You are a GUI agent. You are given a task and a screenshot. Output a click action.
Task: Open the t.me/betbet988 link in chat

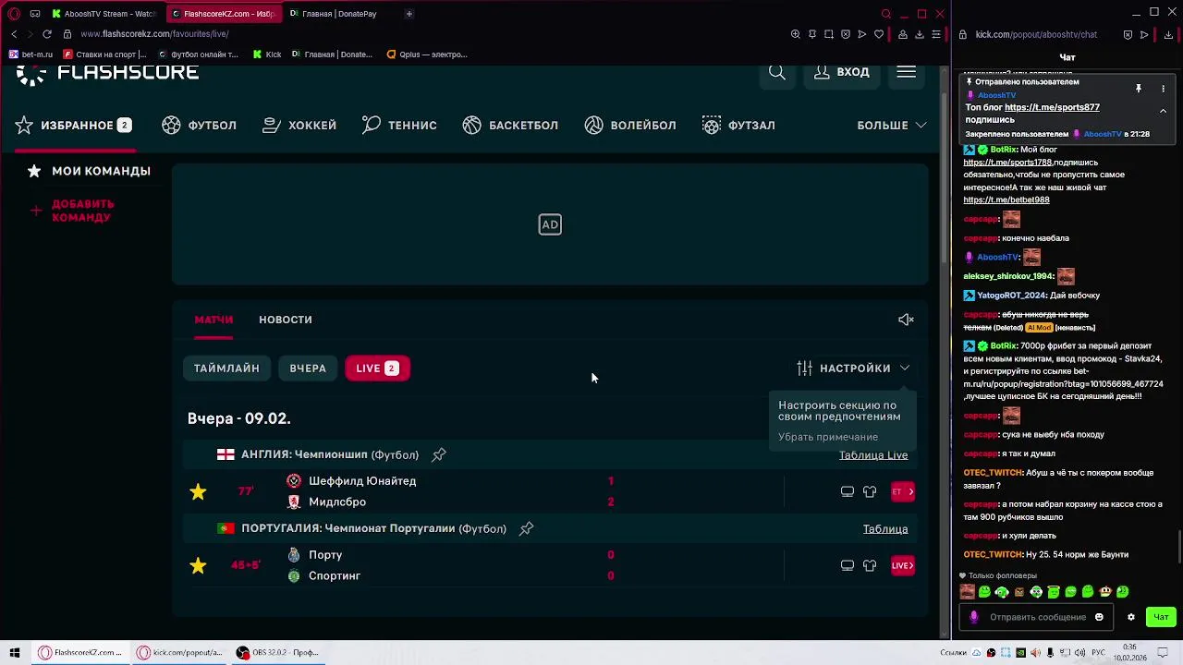pyautogui.click(x=1006, y=199)
